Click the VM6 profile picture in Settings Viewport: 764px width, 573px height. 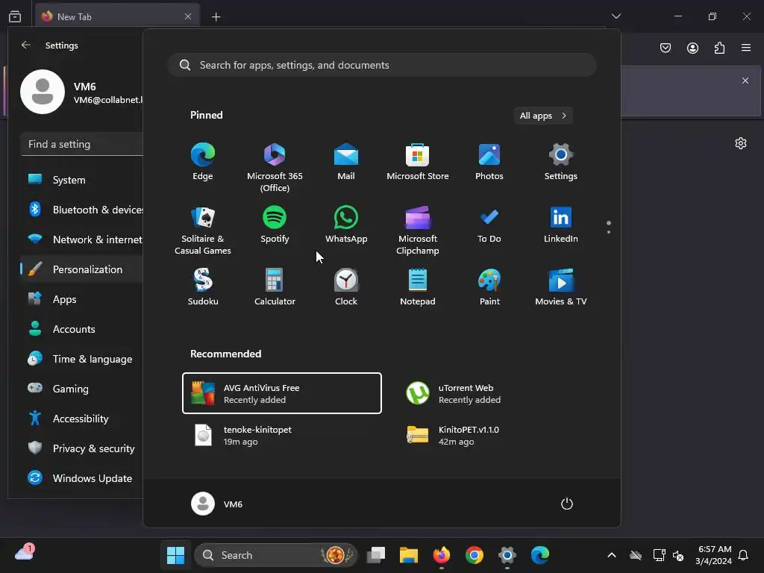pyautogui.click(x=43, y=92)
